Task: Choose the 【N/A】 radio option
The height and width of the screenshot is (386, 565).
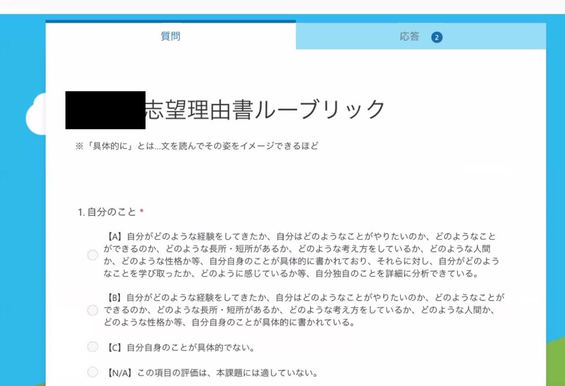Action: [93, 372]
